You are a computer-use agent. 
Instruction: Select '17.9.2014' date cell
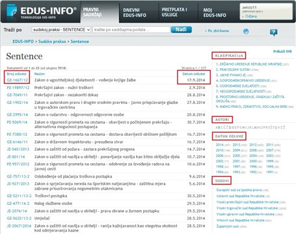(196, 80)
